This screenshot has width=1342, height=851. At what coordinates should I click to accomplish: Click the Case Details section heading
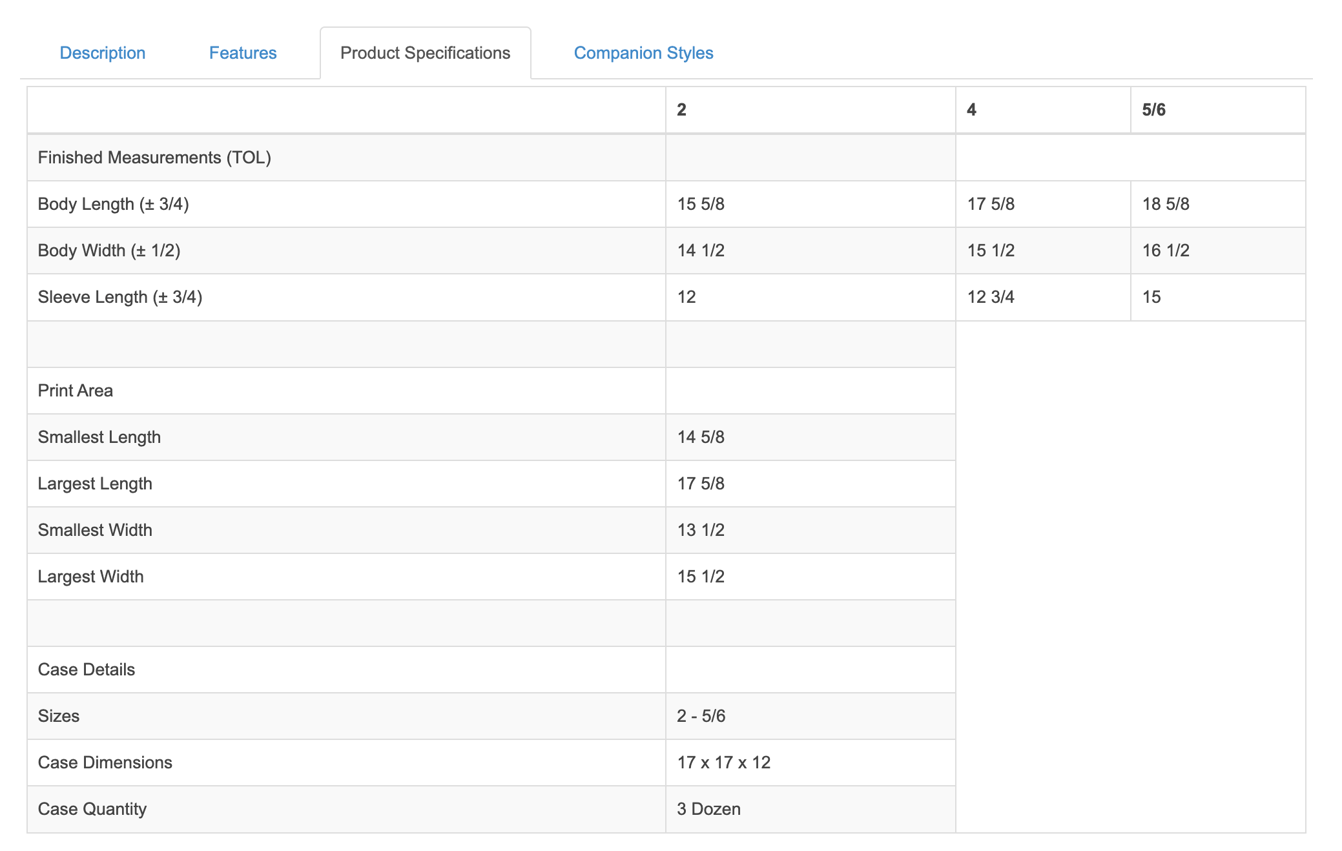(x=87, y=670)
